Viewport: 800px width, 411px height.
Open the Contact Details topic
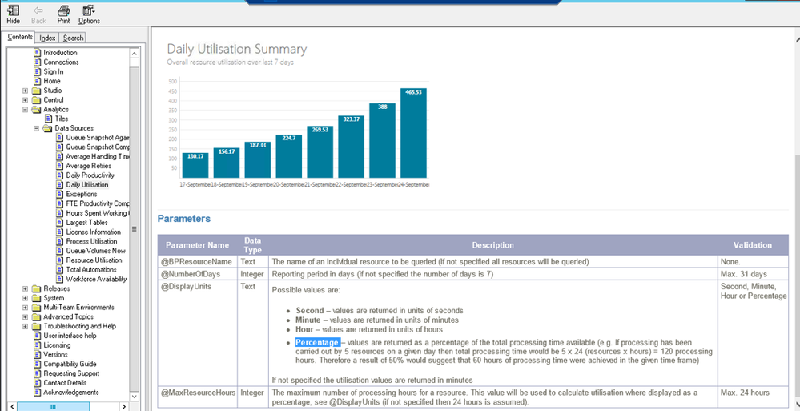[66, 383]
